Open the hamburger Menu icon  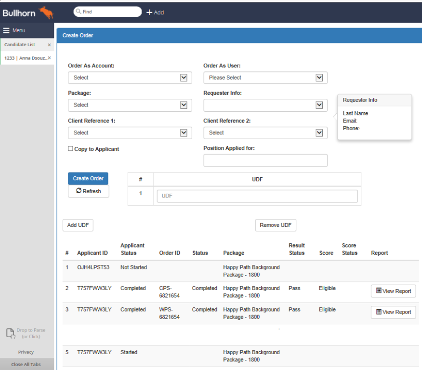[x=6, y=30]
